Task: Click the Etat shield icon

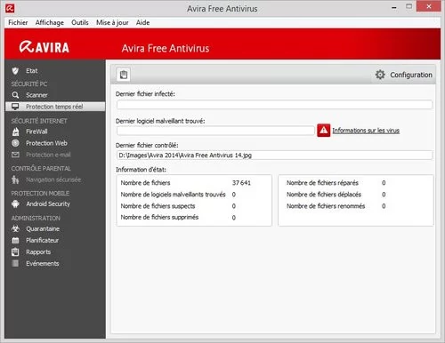Action: coord(15,71)
